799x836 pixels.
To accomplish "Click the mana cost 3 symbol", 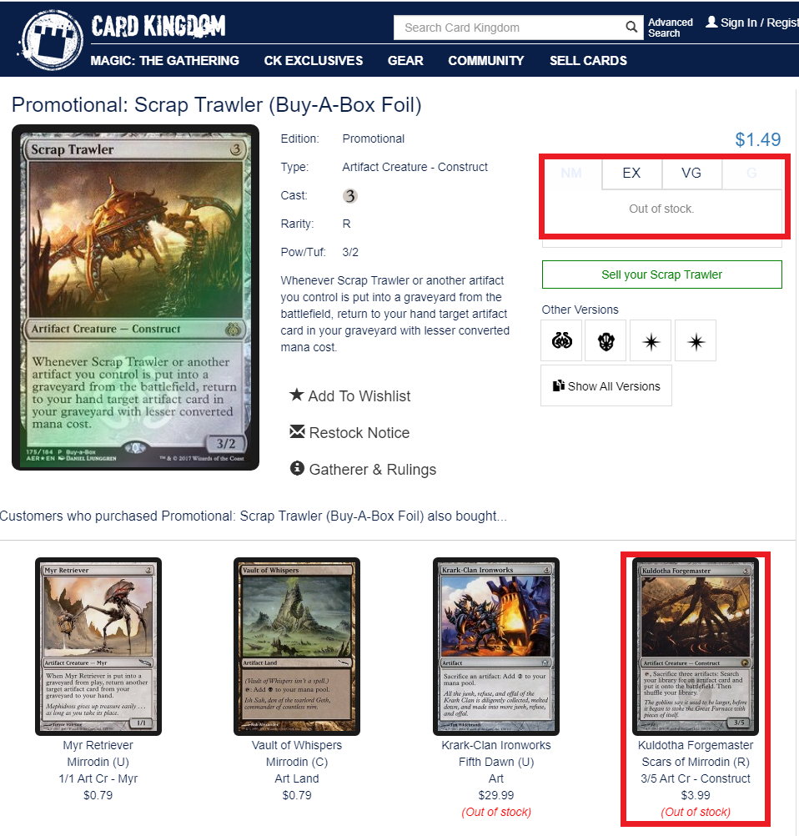I will click(349, 196).
